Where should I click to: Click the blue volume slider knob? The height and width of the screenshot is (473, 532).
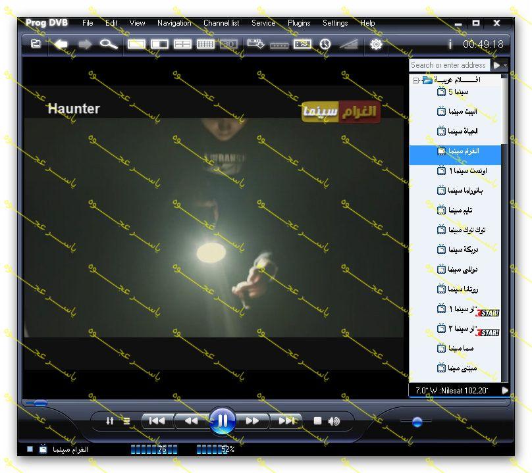tap(417, 422)
